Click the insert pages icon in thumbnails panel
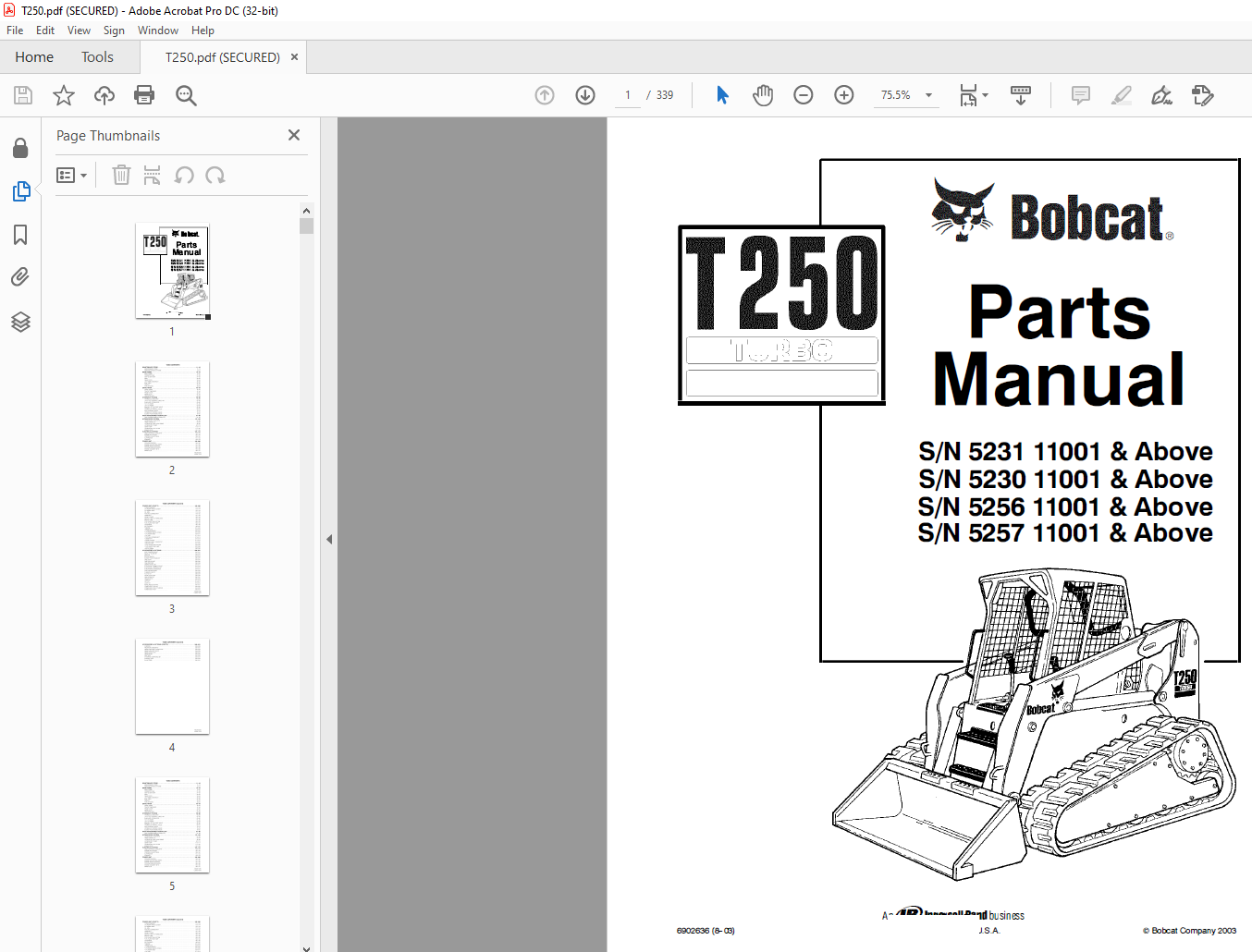Image resolution: width=1252 pixels, height=952 pixels. point(153,175)
